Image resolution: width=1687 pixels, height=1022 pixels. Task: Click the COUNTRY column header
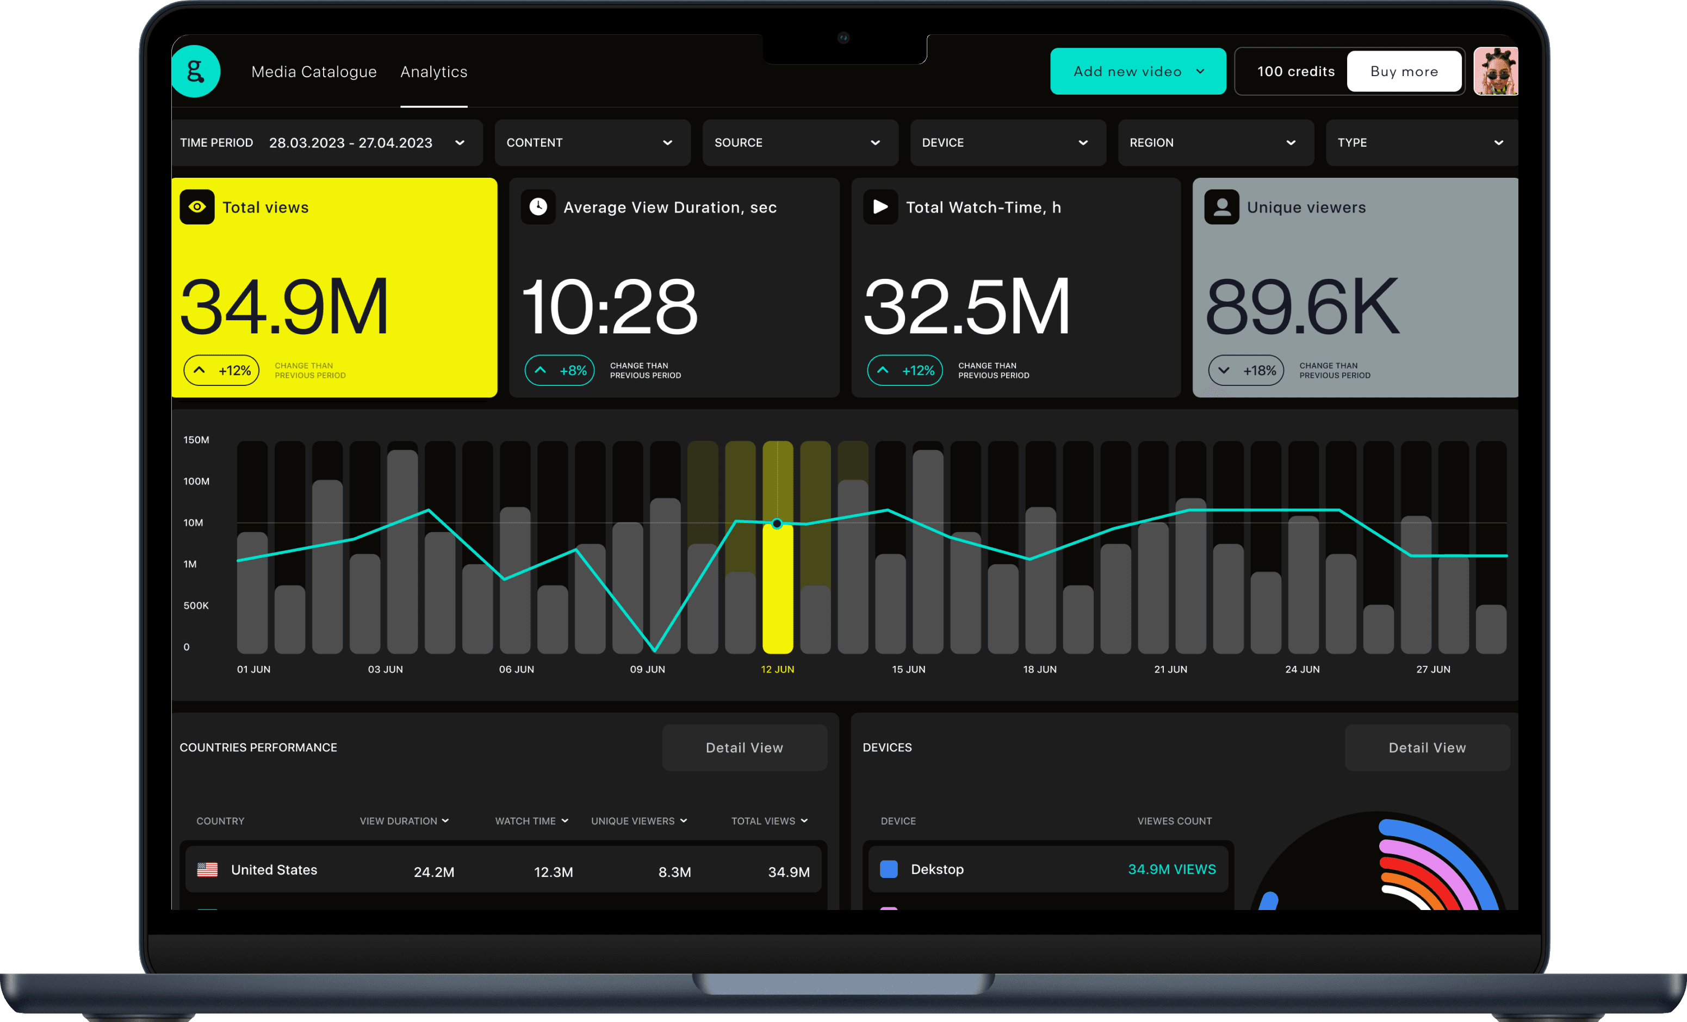click(220, 821)
